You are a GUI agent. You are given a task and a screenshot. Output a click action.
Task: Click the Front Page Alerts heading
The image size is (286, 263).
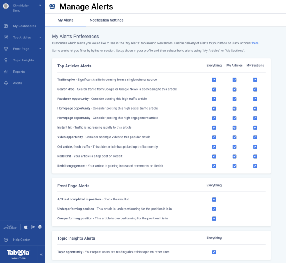(x=73, y=186)
